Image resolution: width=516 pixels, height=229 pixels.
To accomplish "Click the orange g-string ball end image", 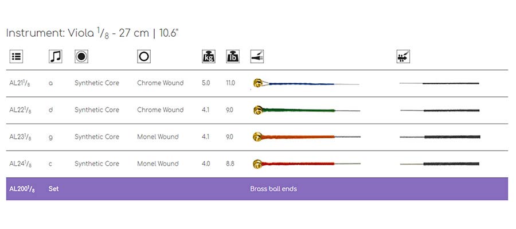I will [x=307, y=137].
